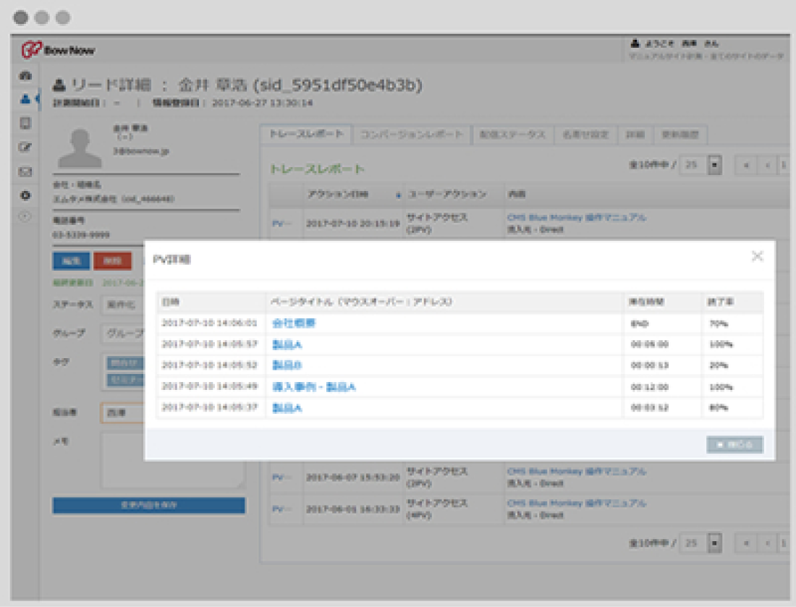Open CMS Blue Monkey link in 2017-07-10 row

[577, 217]
